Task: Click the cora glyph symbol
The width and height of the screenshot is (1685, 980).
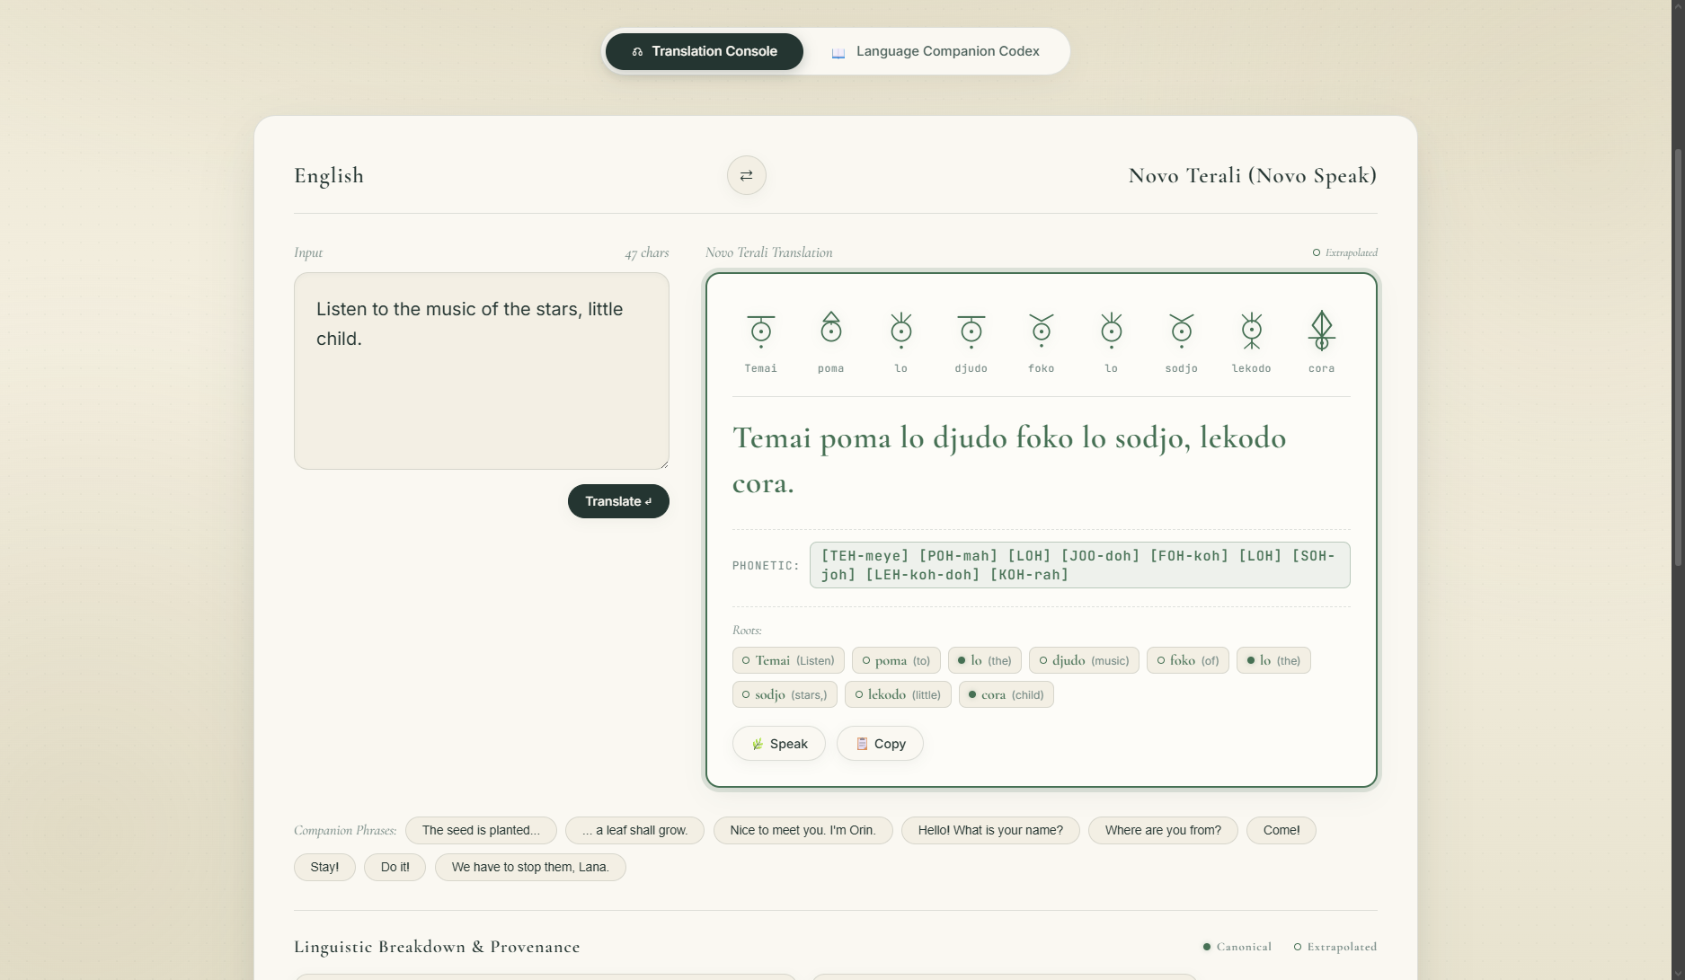Action: (1322, 331)
